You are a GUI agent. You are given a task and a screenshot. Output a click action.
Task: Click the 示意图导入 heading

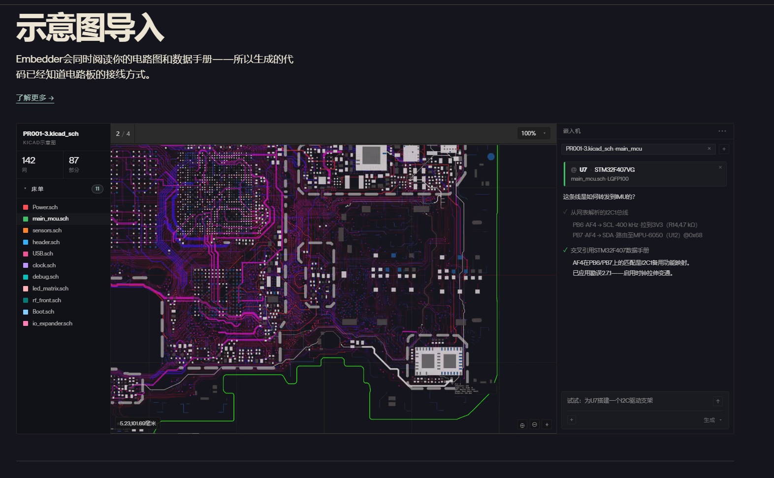(90, 28)
